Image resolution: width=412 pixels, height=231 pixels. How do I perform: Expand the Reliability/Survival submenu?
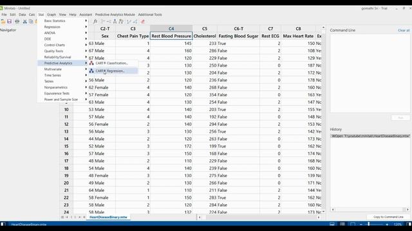click(x=62, y=57)
